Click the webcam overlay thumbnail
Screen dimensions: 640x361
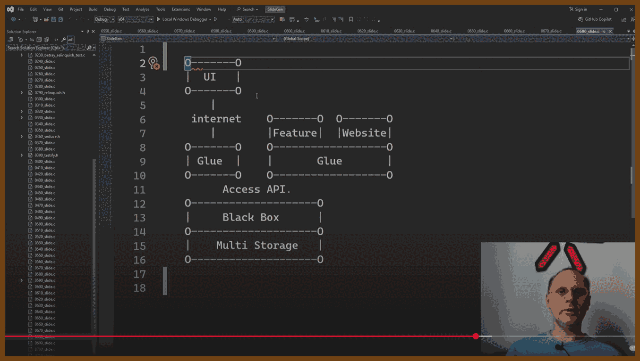pos(558,299)
